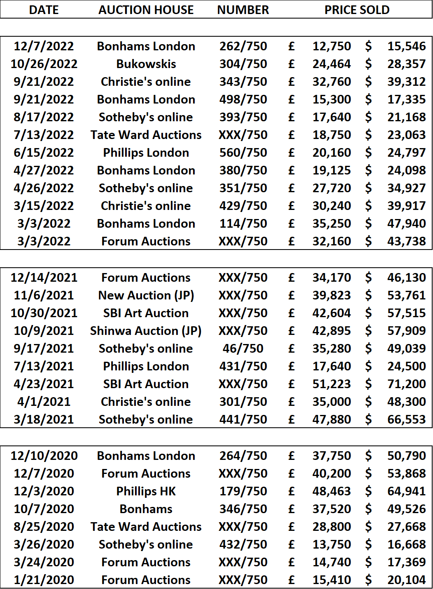Select the AUCTION HOUSE column header
Viewport: 433px width, 589px height.
[x=146, y=10]
